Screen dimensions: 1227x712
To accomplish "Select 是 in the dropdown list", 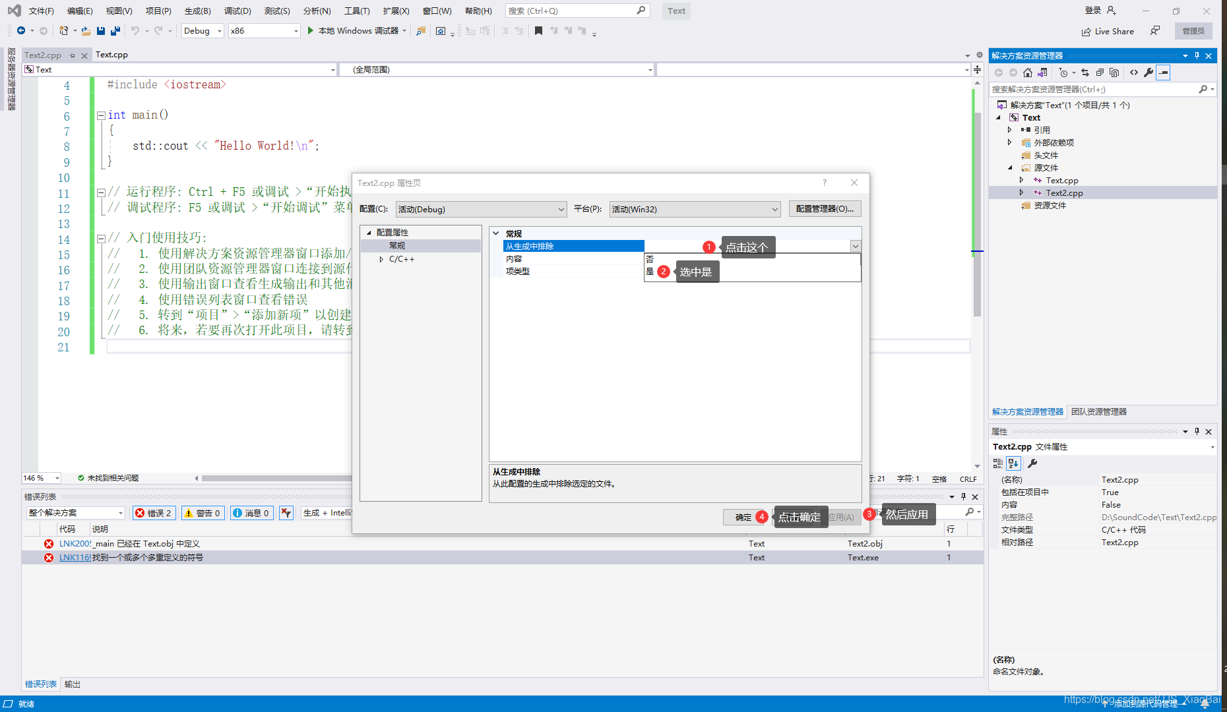I will pyautogui.click(x=752, y=272).
